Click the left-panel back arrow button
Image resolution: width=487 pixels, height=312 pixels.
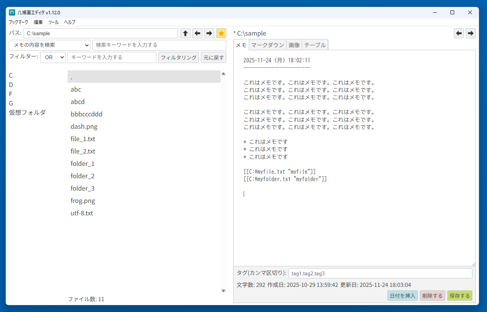197,33
